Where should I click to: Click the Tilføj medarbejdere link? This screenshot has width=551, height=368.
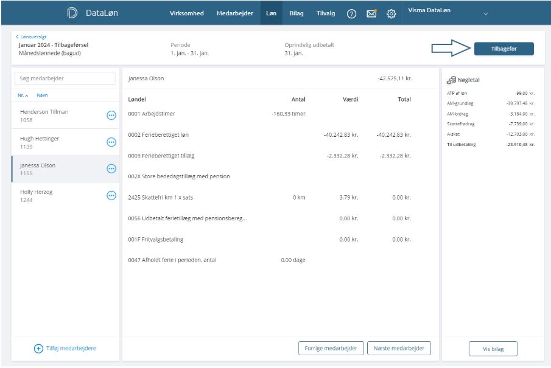pos(71,349)
